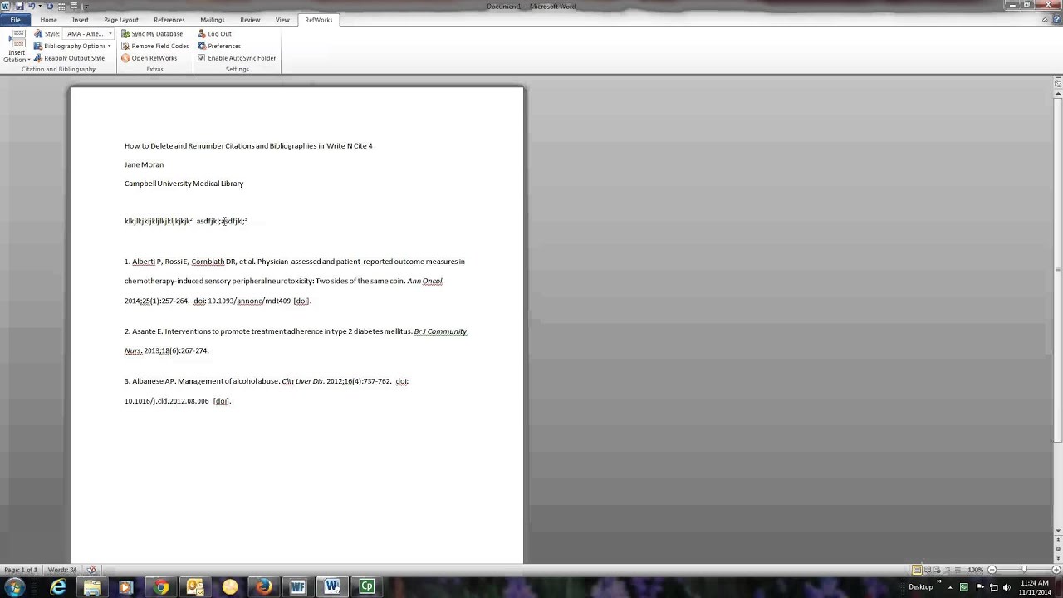The width and height of the screenshot is (1063, 598).
Task: Click the Word Help question mark icon
Action: click(1056, 20)
